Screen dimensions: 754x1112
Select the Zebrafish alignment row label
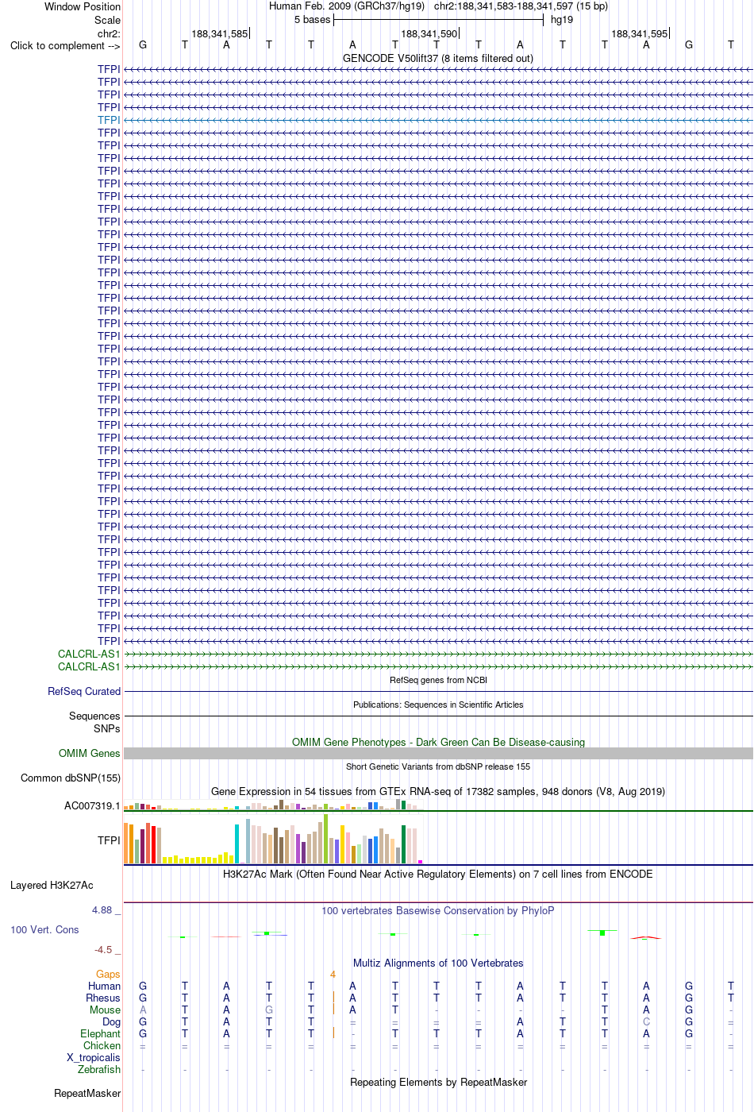99,1069
